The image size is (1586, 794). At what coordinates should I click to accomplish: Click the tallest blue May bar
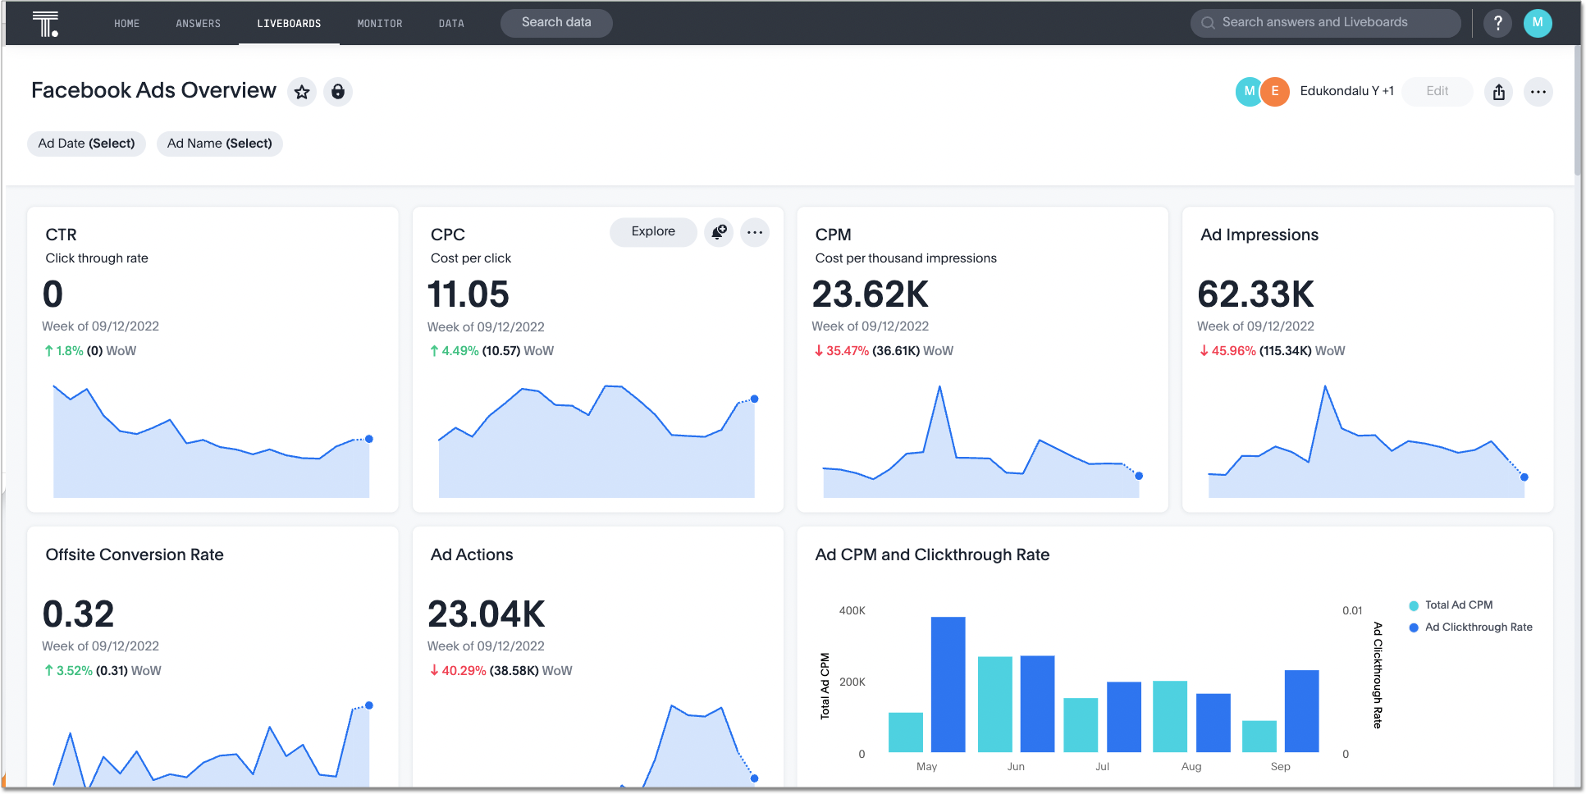[x=948, y=684]
